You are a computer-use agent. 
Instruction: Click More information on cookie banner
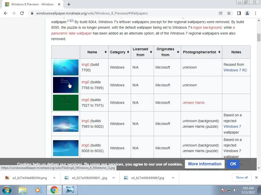pos(205,164)
